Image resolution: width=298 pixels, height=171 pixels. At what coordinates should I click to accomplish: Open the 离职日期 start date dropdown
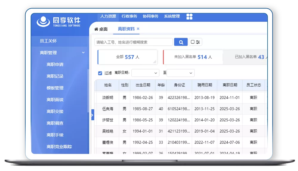(x=145, y=73)
